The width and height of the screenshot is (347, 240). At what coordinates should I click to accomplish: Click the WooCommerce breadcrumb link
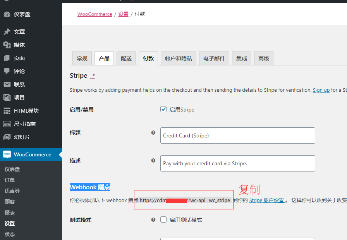[x=95, y=14]
